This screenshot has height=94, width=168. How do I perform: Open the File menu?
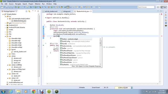(x=2, y=4)
